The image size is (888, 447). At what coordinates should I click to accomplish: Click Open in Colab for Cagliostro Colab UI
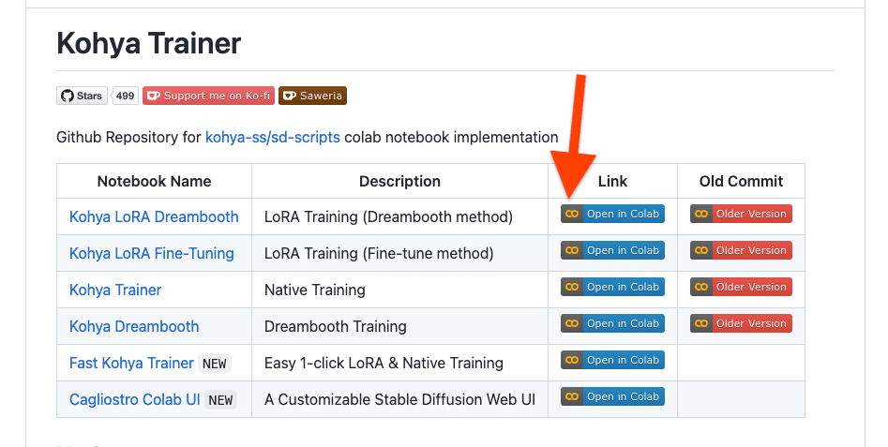click(x=612, y=396)
